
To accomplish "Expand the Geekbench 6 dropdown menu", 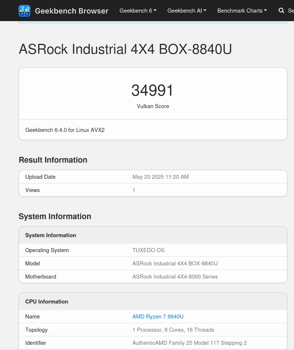I will (x=138, y=10).
